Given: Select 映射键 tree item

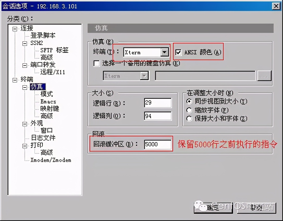Looking at the screenshot, I should click(x=50, y=109).
